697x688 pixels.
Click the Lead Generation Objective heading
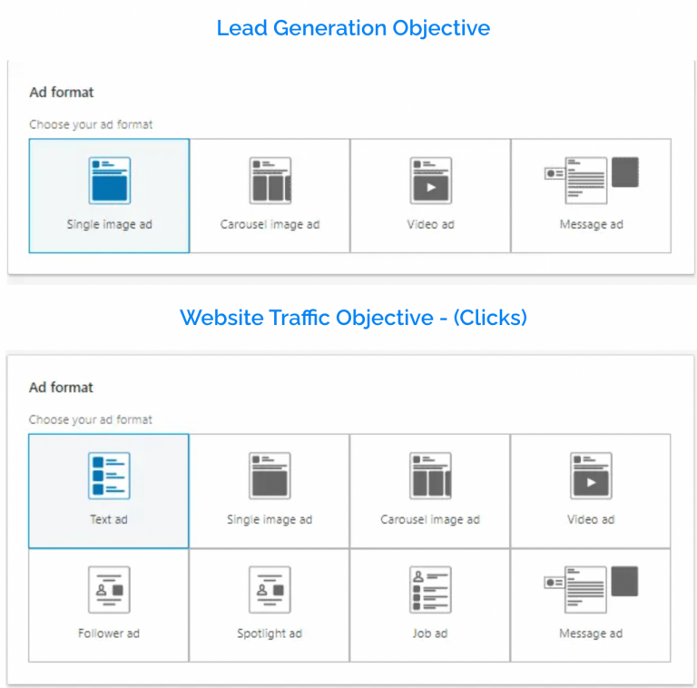pyautogui.click(x=353, y=28)
